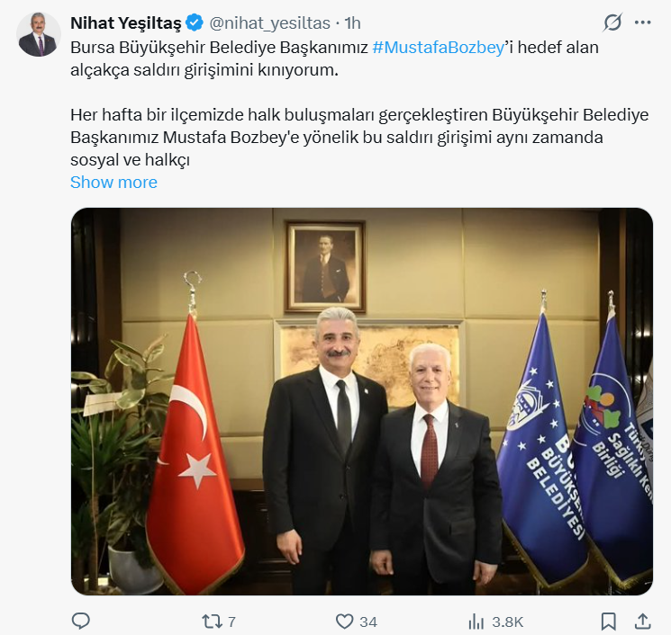The width and height of the screenshot is (671, 635).
Task: Click the 3.8K views count
Action: tap(508, 622)
